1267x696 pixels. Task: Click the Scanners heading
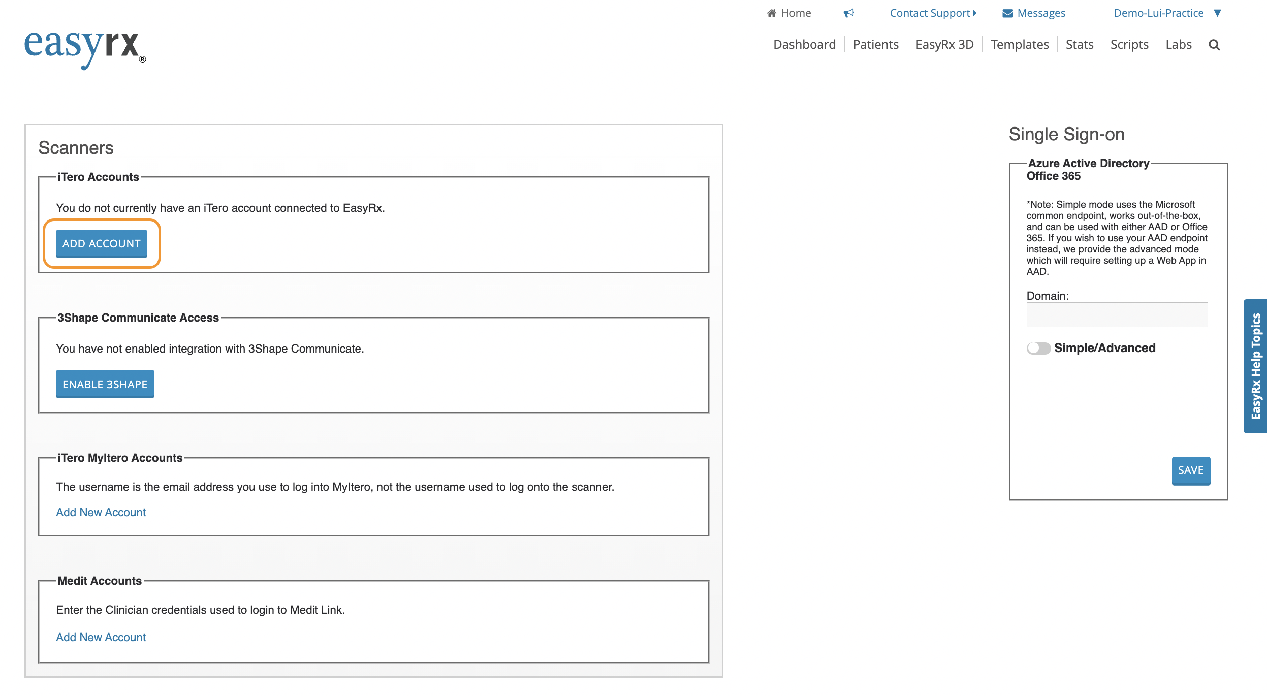pyautogui.click(x=76, y=148)
